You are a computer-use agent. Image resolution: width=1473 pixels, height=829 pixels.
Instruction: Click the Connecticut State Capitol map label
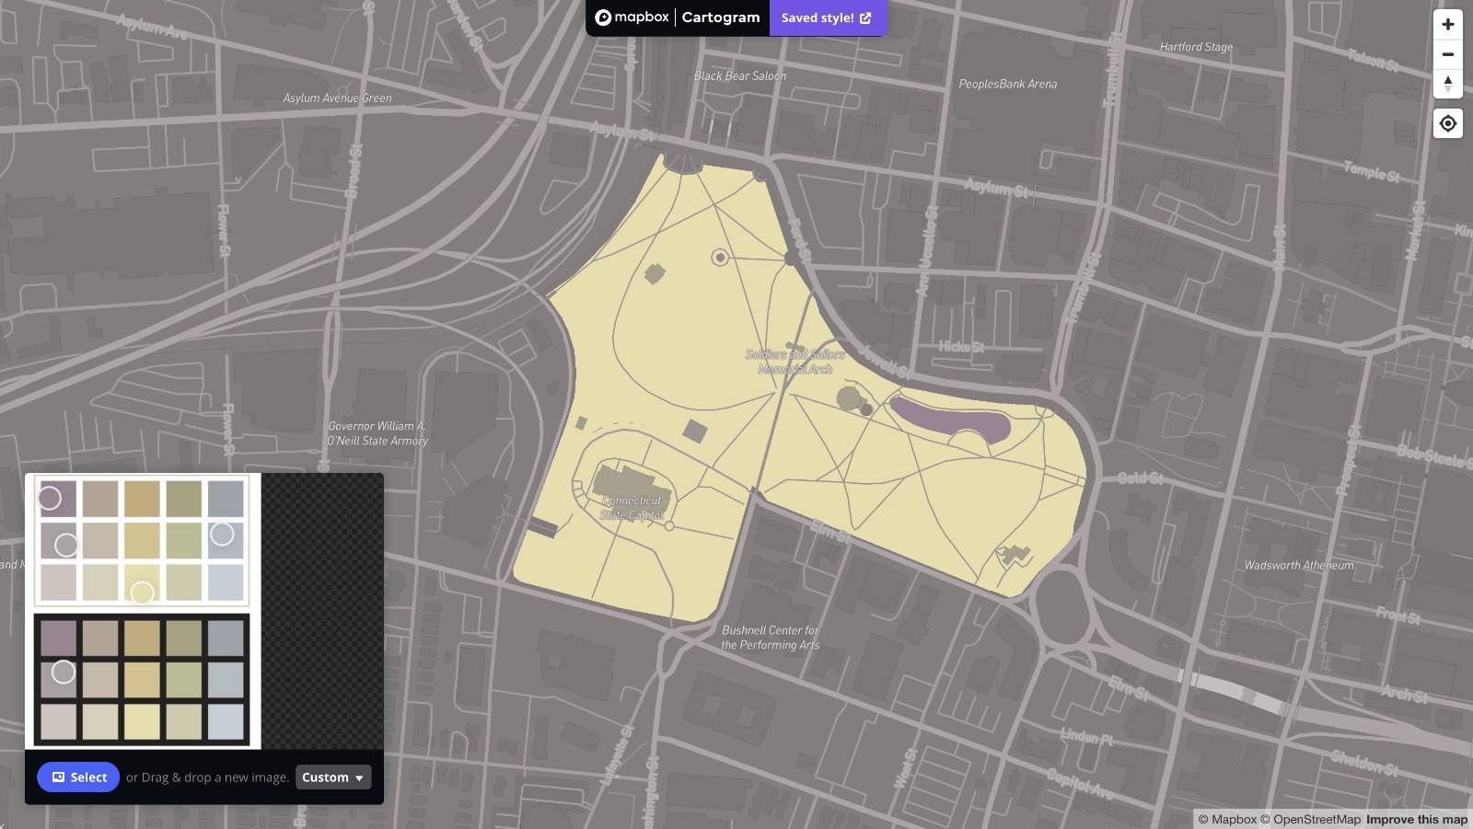[632, 508]
